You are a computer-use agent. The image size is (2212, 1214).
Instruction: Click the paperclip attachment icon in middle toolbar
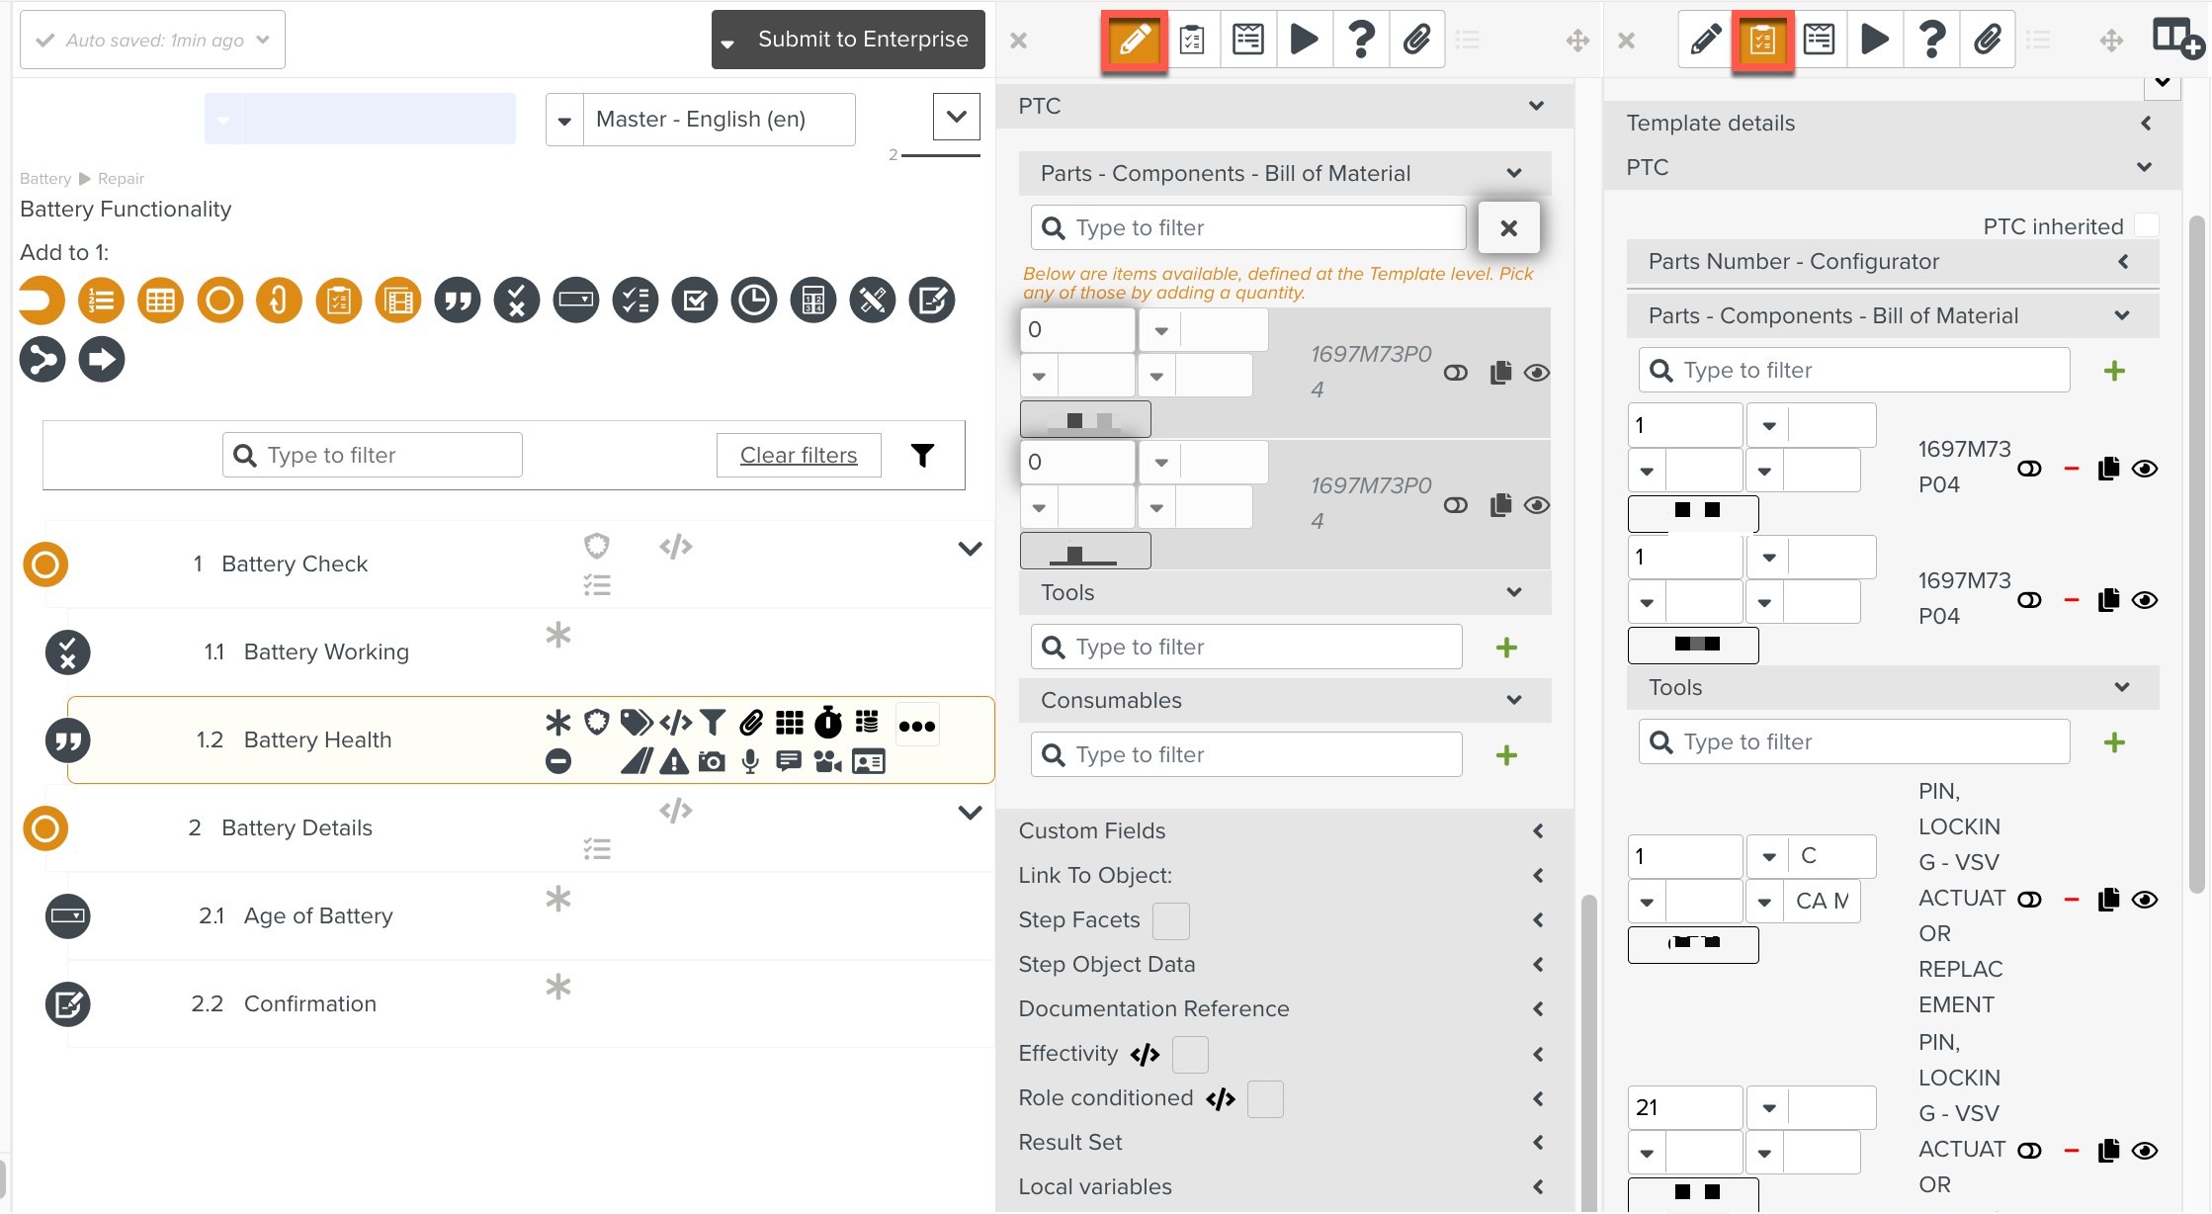coord(1416,40)
